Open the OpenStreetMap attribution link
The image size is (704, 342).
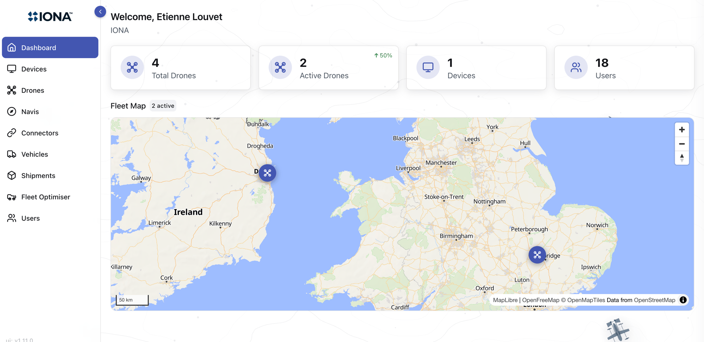click(x=655, y=300)
